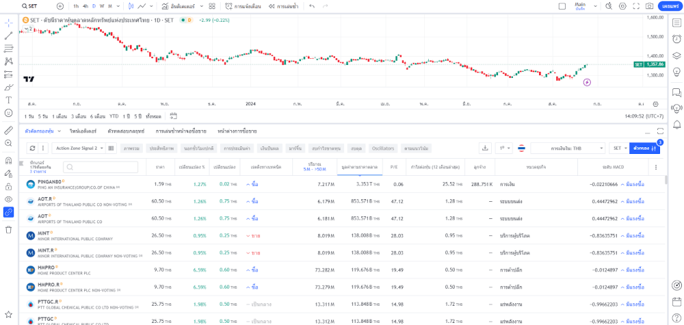Viewport: 684px width, 325px height.
Task: Click the screener ticker search field
Action: (101, 167)
